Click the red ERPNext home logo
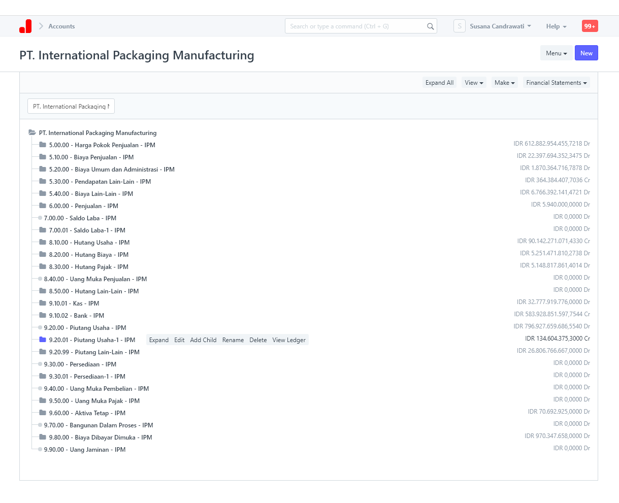Image resolution: width=619 pixels, height=503 pixels. click(x=25, y=26)
